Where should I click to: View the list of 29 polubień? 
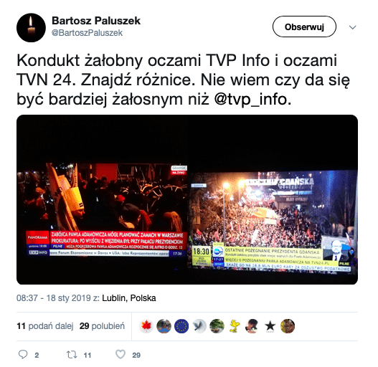(x=102, y=326)
